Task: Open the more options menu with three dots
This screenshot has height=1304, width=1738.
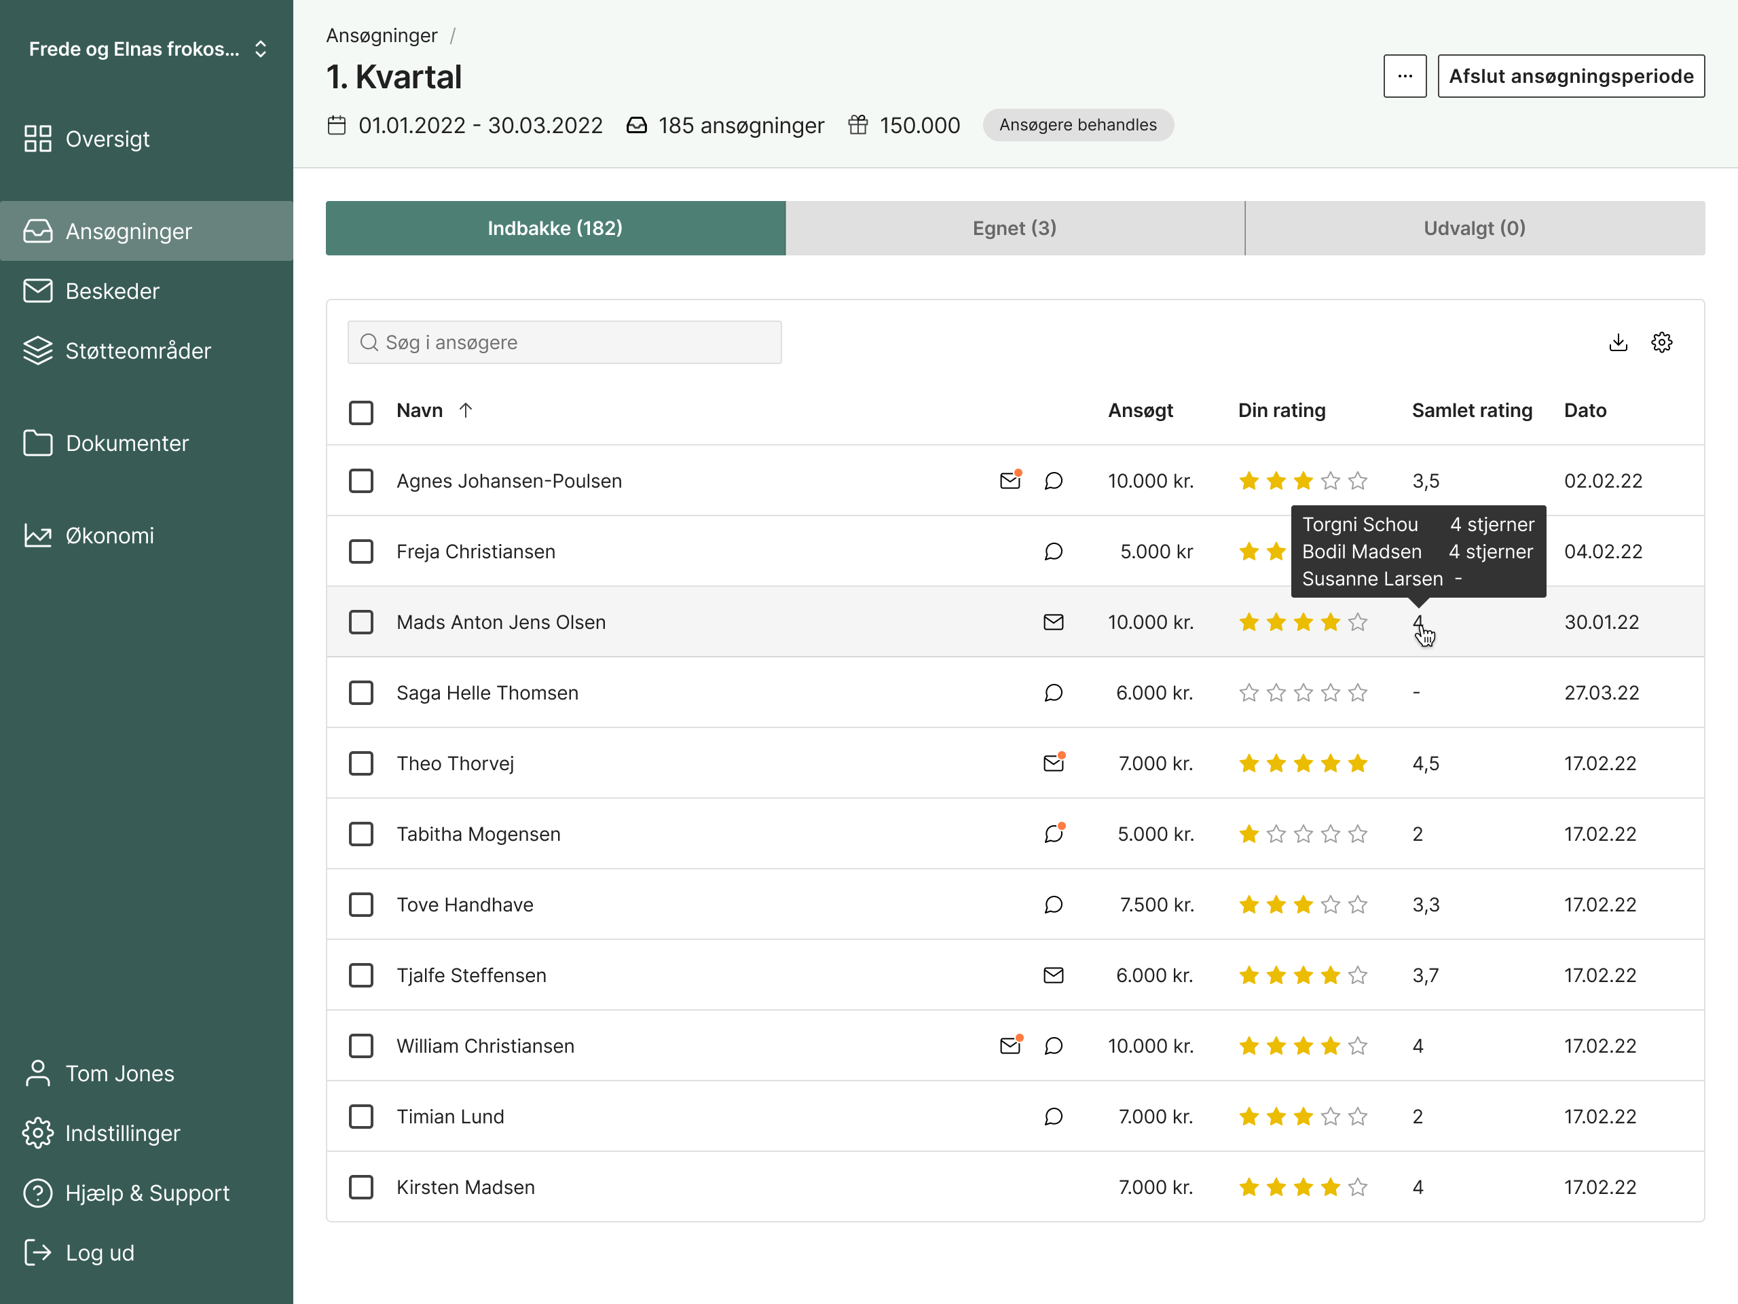Action: [x=1405, y=75]
